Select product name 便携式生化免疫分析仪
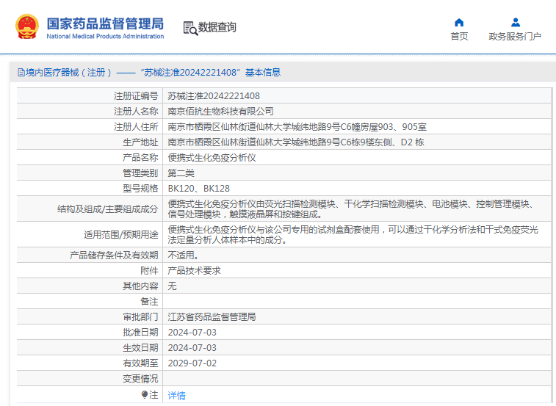 (x=212, y=158)
